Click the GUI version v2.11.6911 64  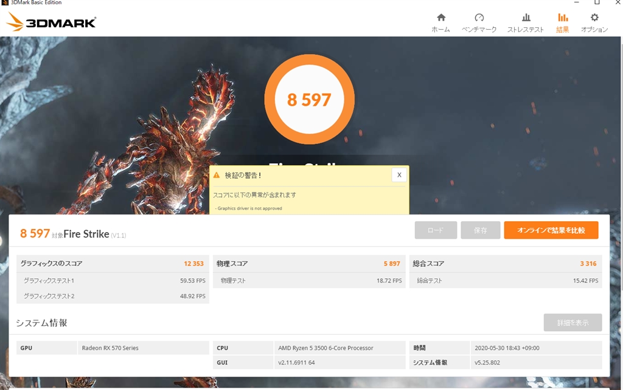(296, 363)
